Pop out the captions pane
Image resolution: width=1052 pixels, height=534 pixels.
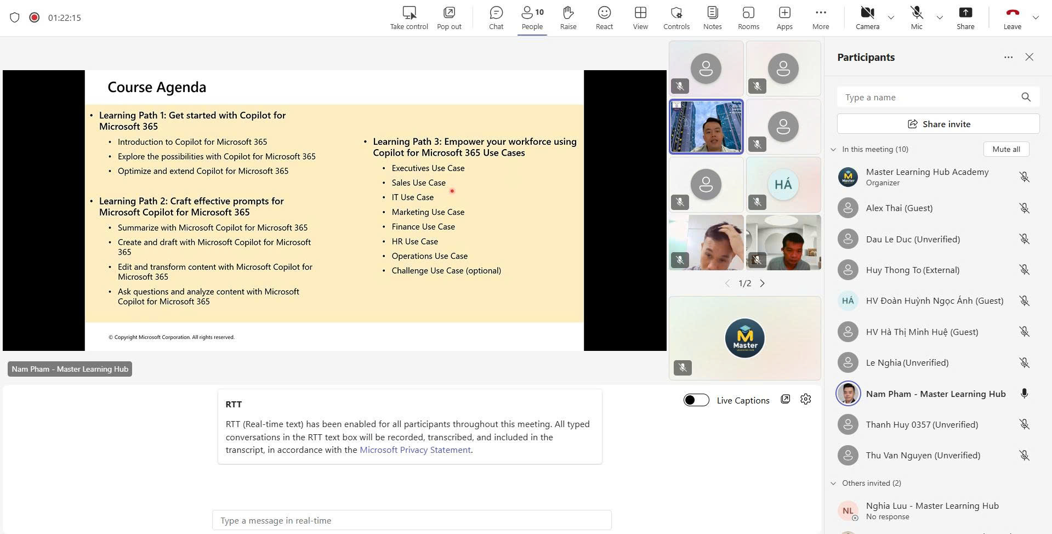point(786,399)
